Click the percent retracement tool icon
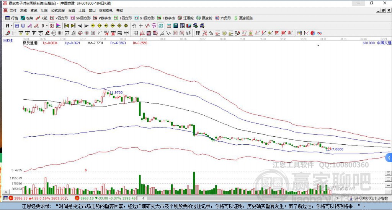The height and width of the screenshot is (210, 392). coord(211,33)
